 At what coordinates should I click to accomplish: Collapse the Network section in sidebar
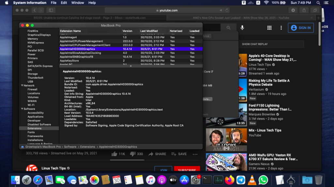click(x=22, y=86)
